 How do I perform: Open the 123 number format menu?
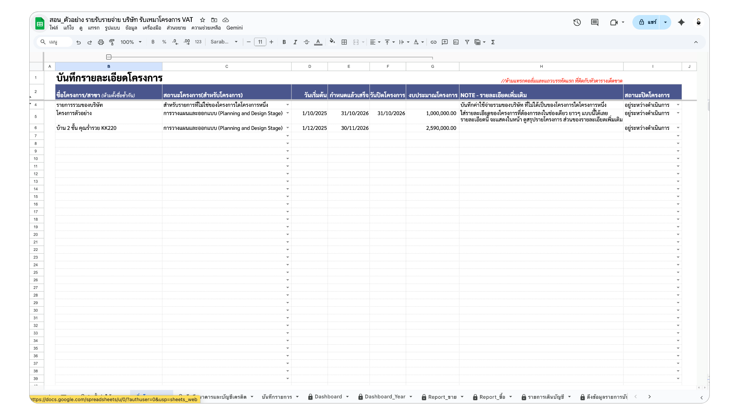coord(198,42)
